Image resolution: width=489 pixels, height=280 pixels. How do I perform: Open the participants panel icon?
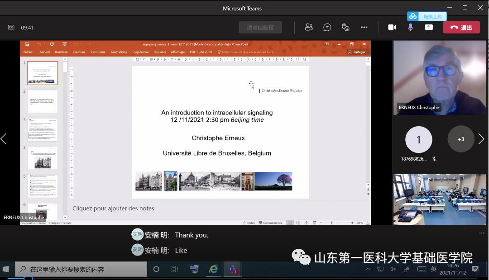tap(309, 27)
